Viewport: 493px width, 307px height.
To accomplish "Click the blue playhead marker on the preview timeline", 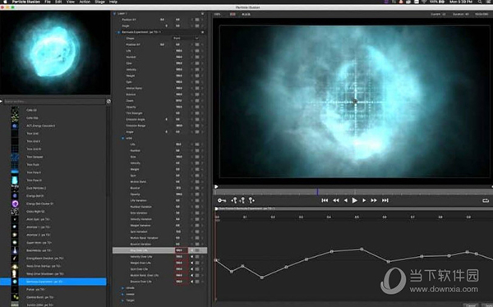I will coord(317,192).
